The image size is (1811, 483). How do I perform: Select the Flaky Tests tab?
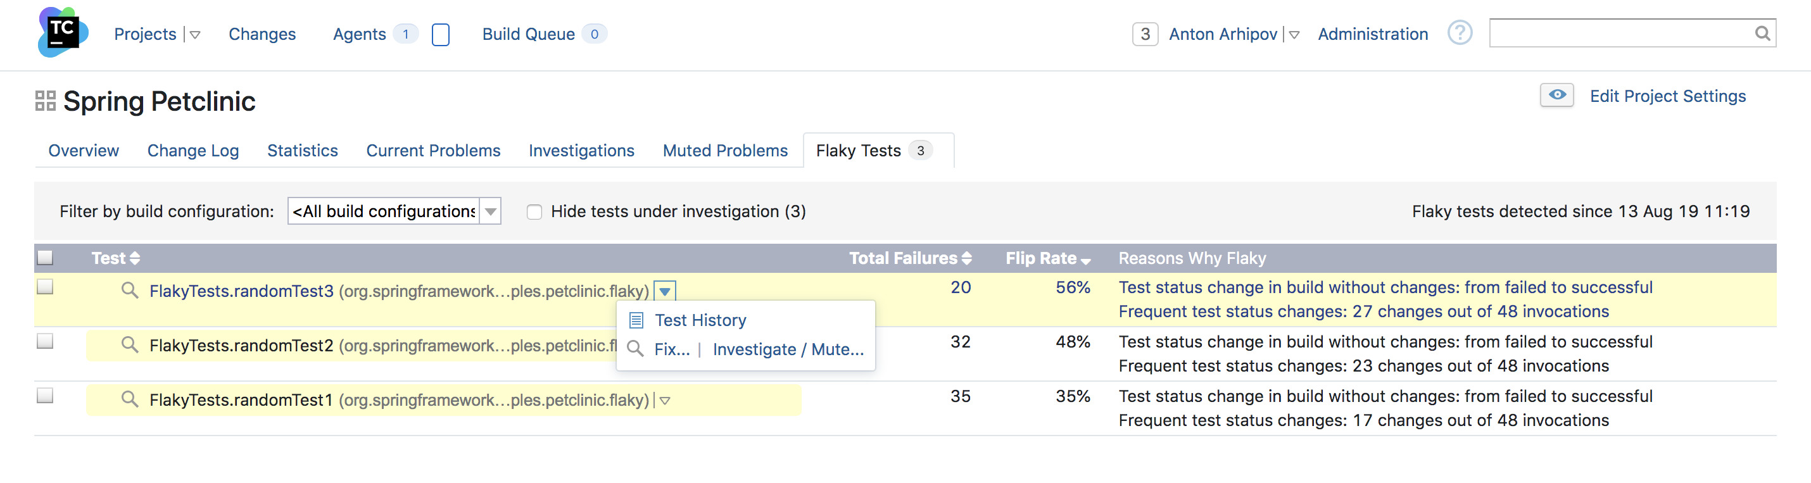878,151
